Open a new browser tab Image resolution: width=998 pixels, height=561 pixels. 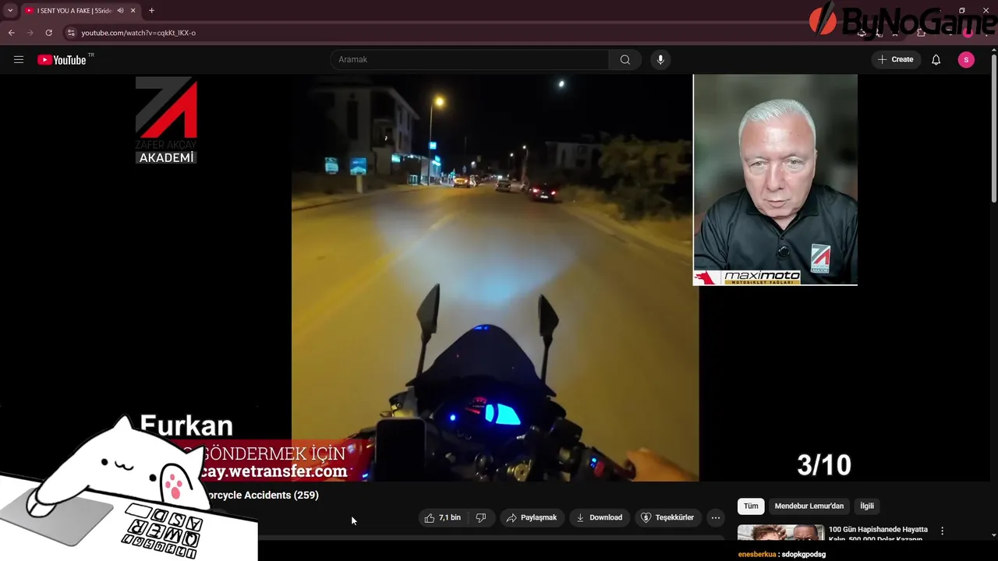point(151,11)
